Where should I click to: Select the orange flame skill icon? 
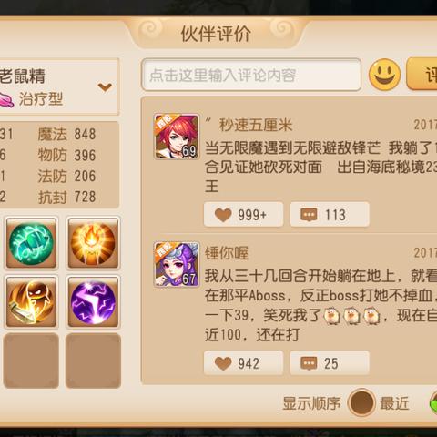click(93, 243)
